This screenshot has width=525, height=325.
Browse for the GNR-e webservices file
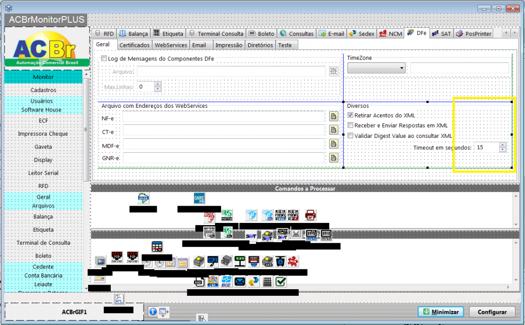[x=333, y=158]
